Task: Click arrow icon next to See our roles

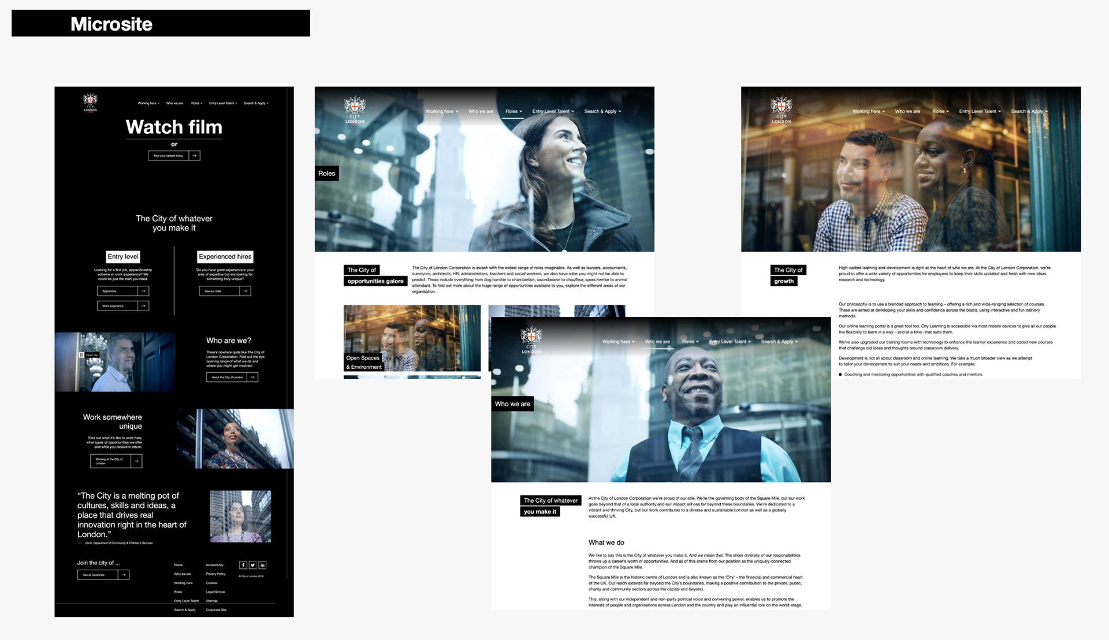Action: click(x=245, y=291)
